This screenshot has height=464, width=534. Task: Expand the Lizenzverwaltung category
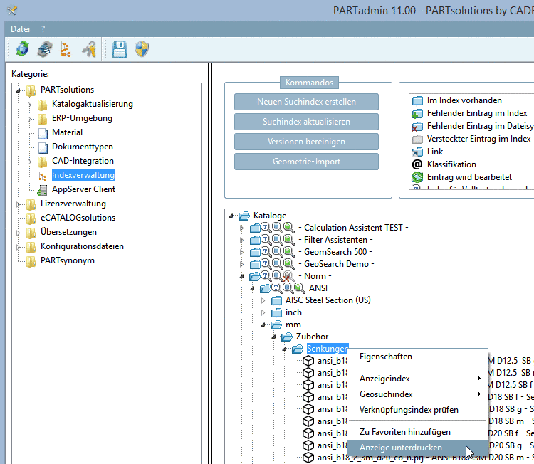[19, 204]
